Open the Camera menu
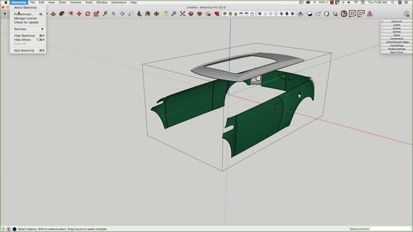The width and height of the screenshot is (413, 232). 76,3
